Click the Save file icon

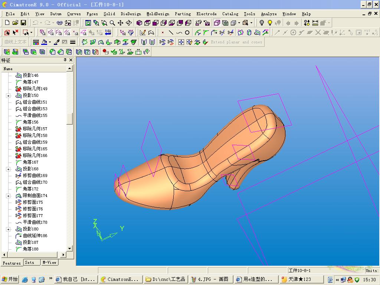24,23
